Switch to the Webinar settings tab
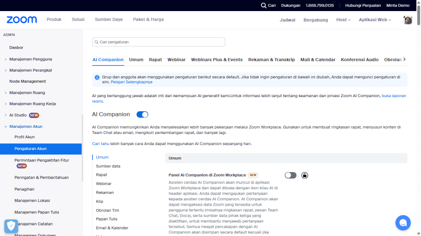Image resolution: width=421 pixels, height=236 pixels. [176, 59]
